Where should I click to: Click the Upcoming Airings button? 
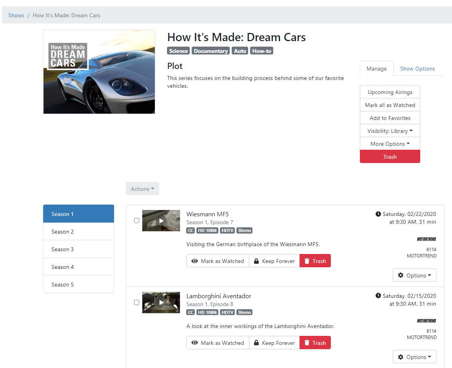tap(390, 92)
